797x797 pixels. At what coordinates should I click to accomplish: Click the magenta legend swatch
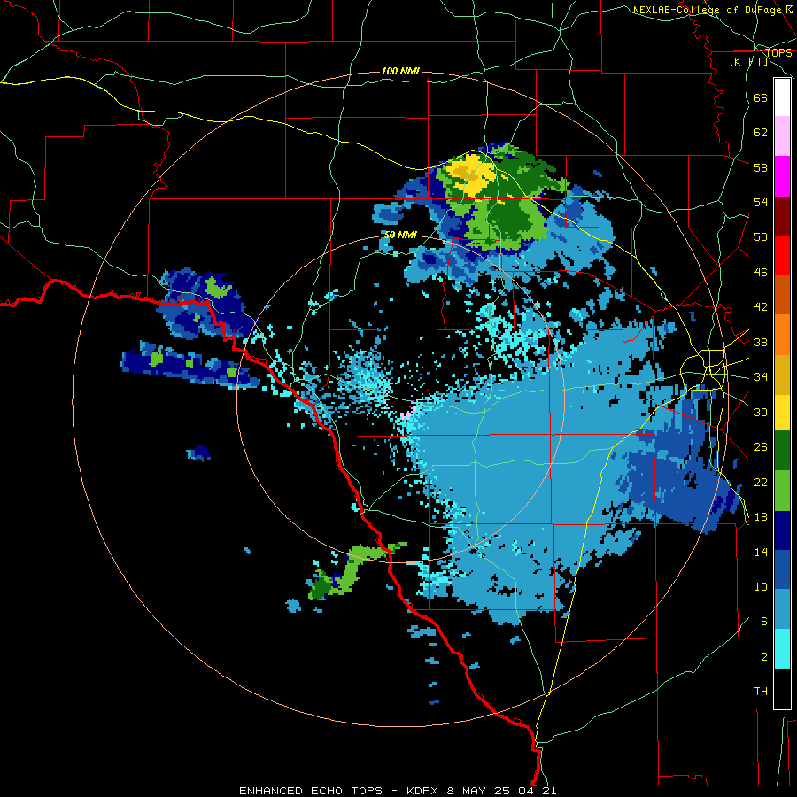782,176
